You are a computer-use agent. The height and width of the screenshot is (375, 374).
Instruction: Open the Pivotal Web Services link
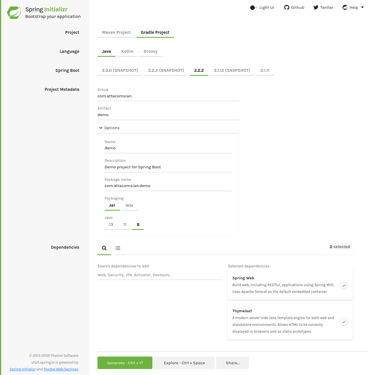pyautogui.click(x=61, y=369)
